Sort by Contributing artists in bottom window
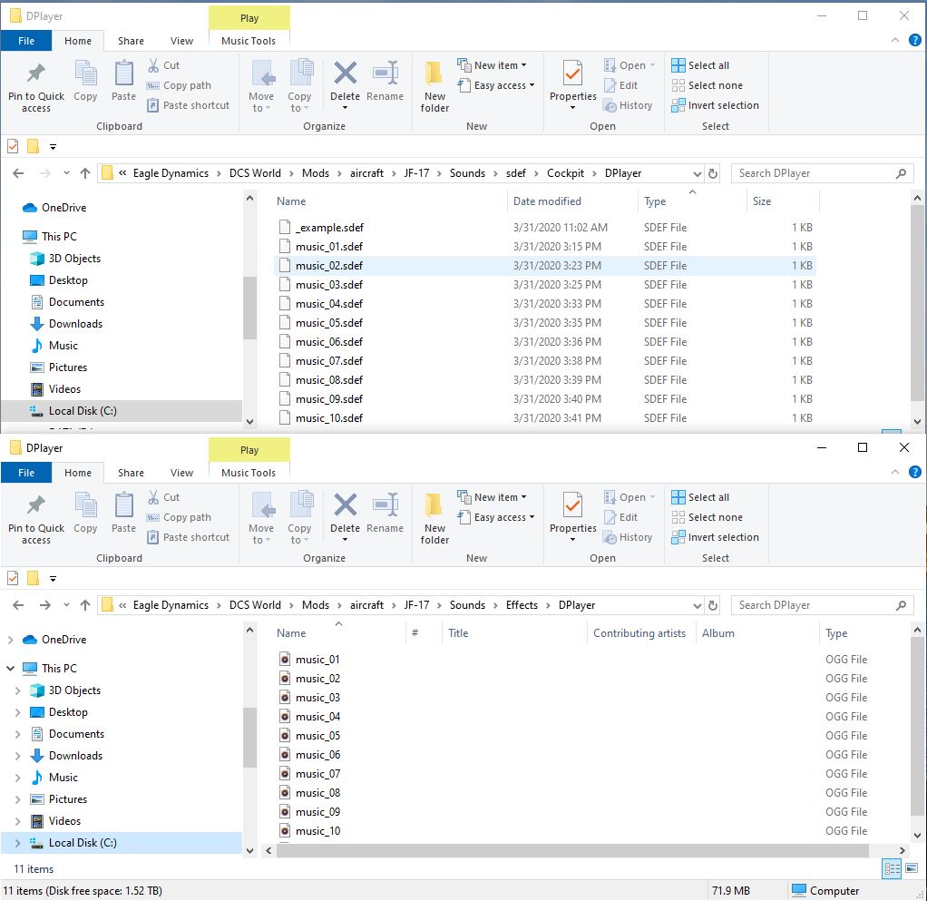Screen dimensions: 927x901 (x=641, y=633)
